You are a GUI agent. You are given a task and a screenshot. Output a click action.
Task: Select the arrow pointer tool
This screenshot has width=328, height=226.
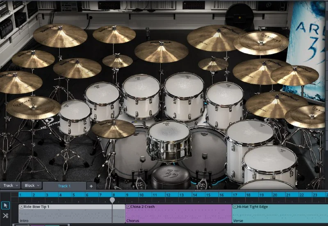[x=5, y=206]
